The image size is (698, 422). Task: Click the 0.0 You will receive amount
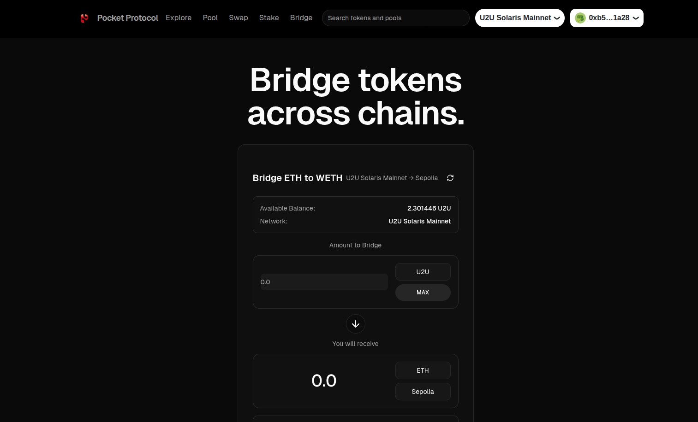(x=324, y=381)
